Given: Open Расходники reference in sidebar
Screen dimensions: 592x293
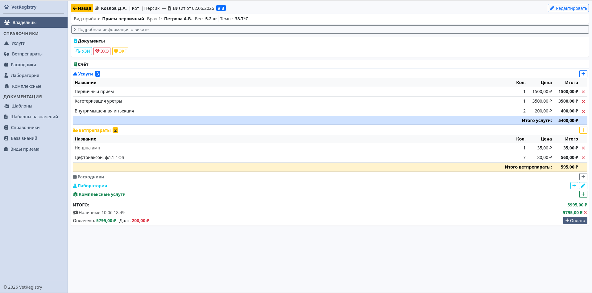Looking at the screenshot, I should [x=34, y=65].
